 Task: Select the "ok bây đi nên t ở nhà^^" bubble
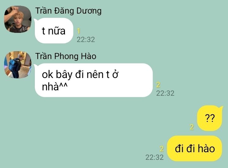(x=93, y=80)
